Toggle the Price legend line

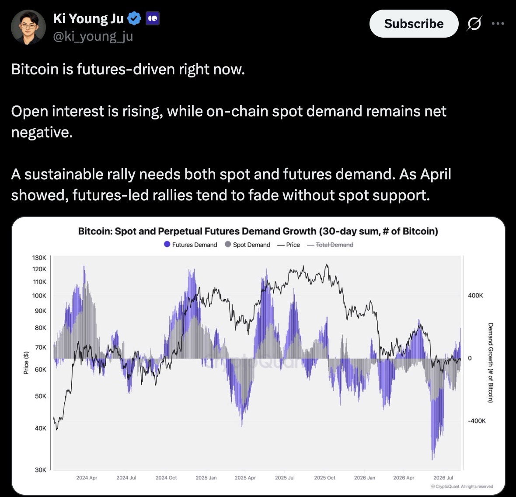click(x=289, y=245)
